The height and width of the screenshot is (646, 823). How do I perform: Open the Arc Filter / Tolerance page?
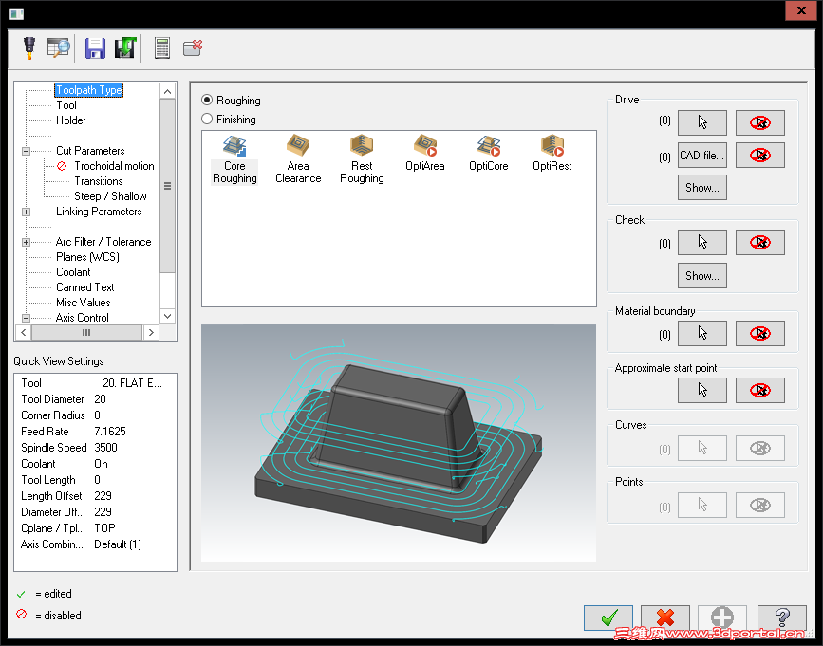103,242
